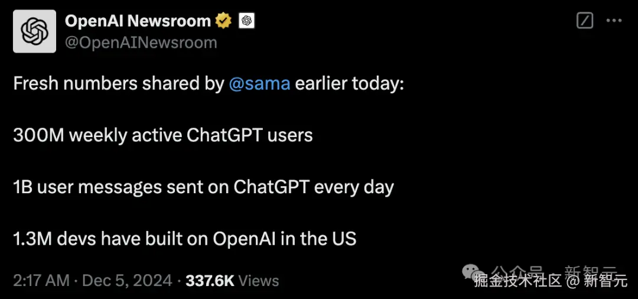Click the 掘金技术社区 @ 新智元 watermark text
Viewport: 638px width, 299px height.
coord(550,281)
